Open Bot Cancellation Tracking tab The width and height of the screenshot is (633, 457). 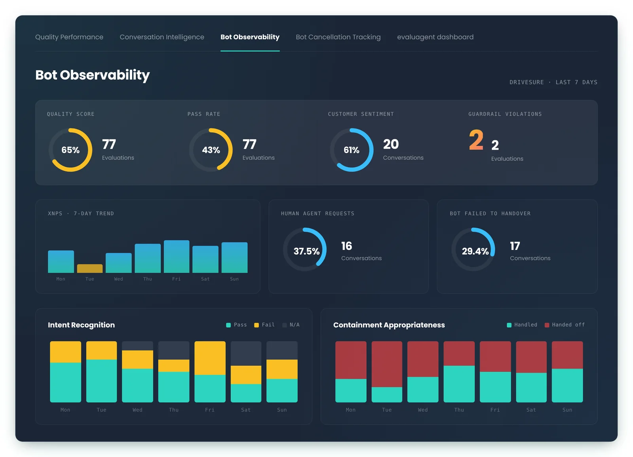[338, 37]
